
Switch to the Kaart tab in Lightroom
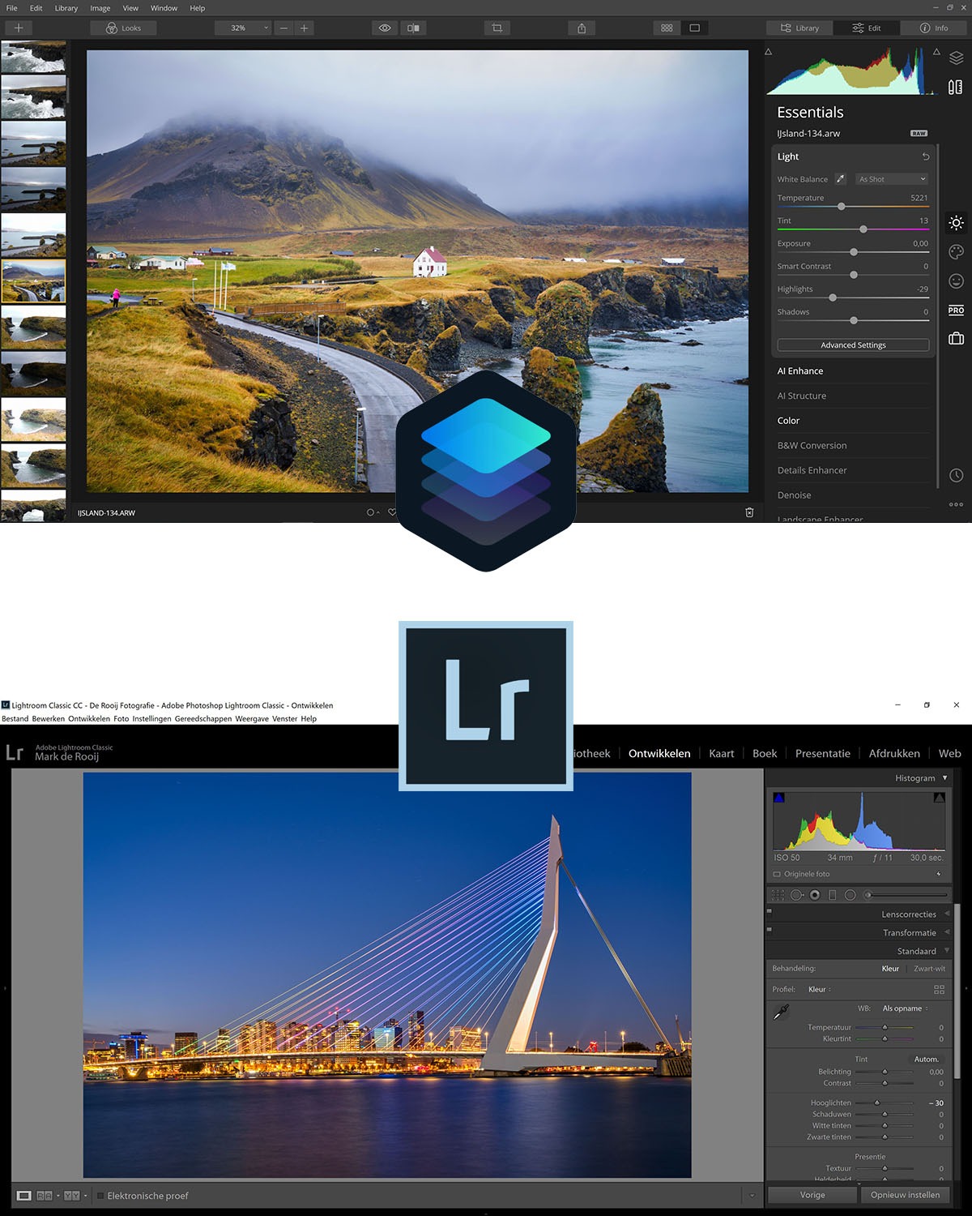(721, 753)
